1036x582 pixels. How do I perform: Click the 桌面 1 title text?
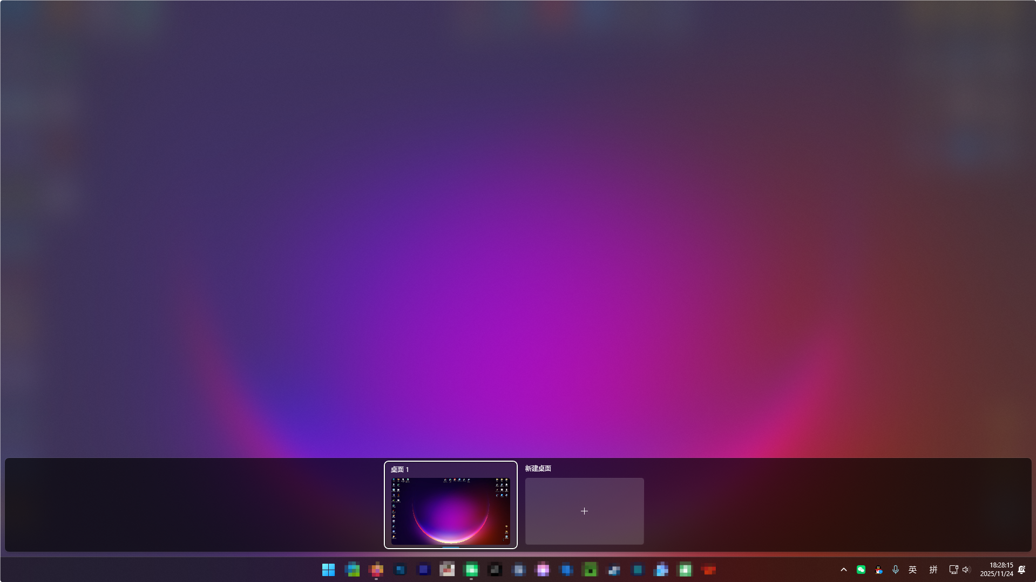(x=399, y=469)
